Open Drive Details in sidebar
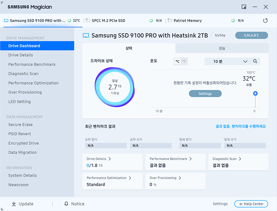This screenshot has width=277, height=211. click(37, 55)
